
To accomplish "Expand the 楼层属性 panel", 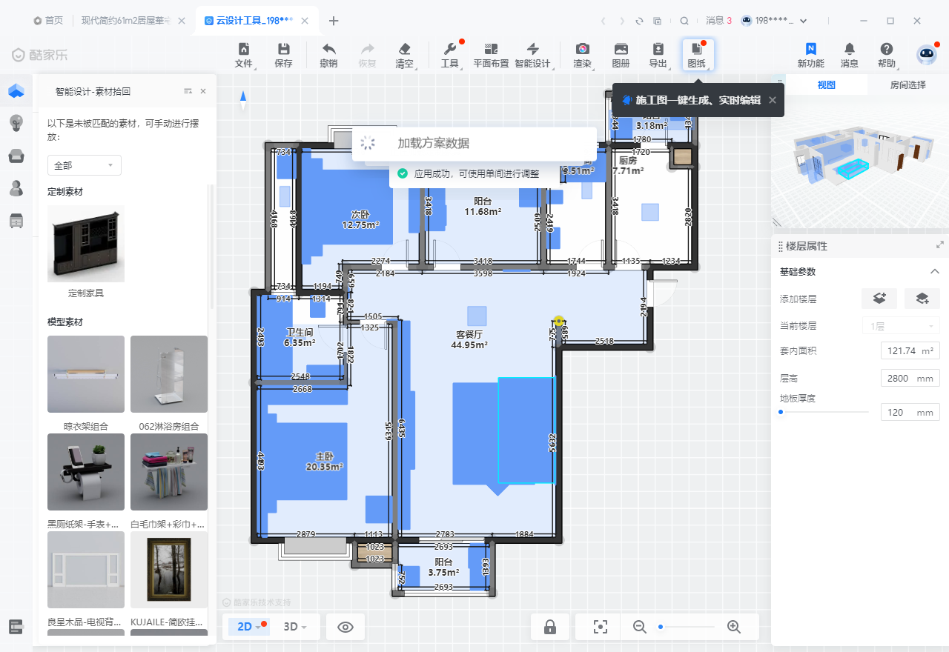I will [940, 245].
